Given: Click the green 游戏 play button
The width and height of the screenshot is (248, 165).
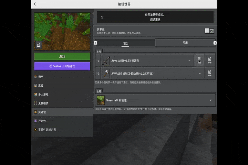Looking at the screenshot, I should 62,56.
